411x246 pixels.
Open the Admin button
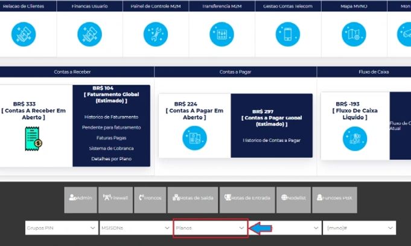pyautogui.click(x=80, y=200)
